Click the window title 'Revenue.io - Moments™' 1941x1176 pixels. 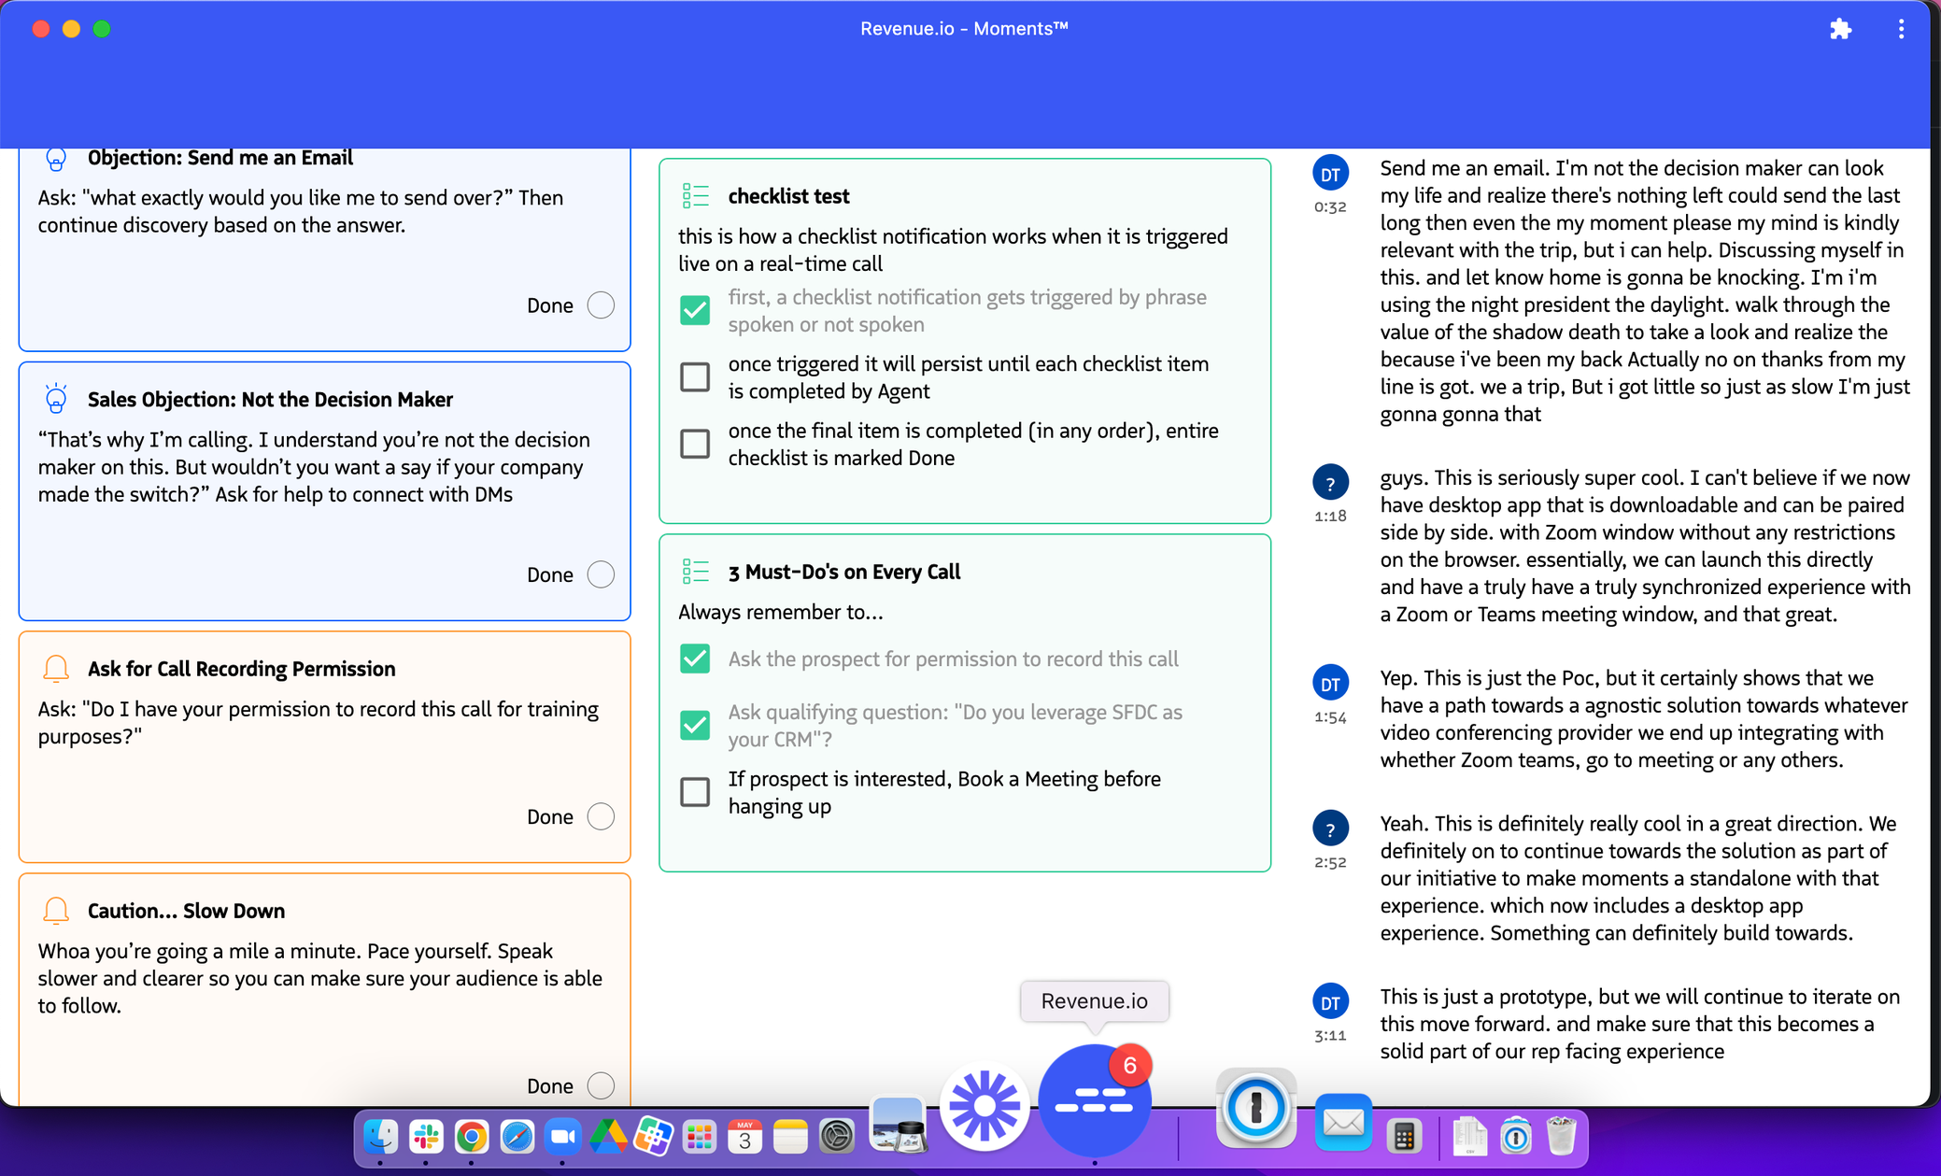coord(964,29)
